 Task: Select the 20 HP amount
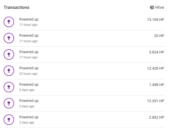[159, 36]
